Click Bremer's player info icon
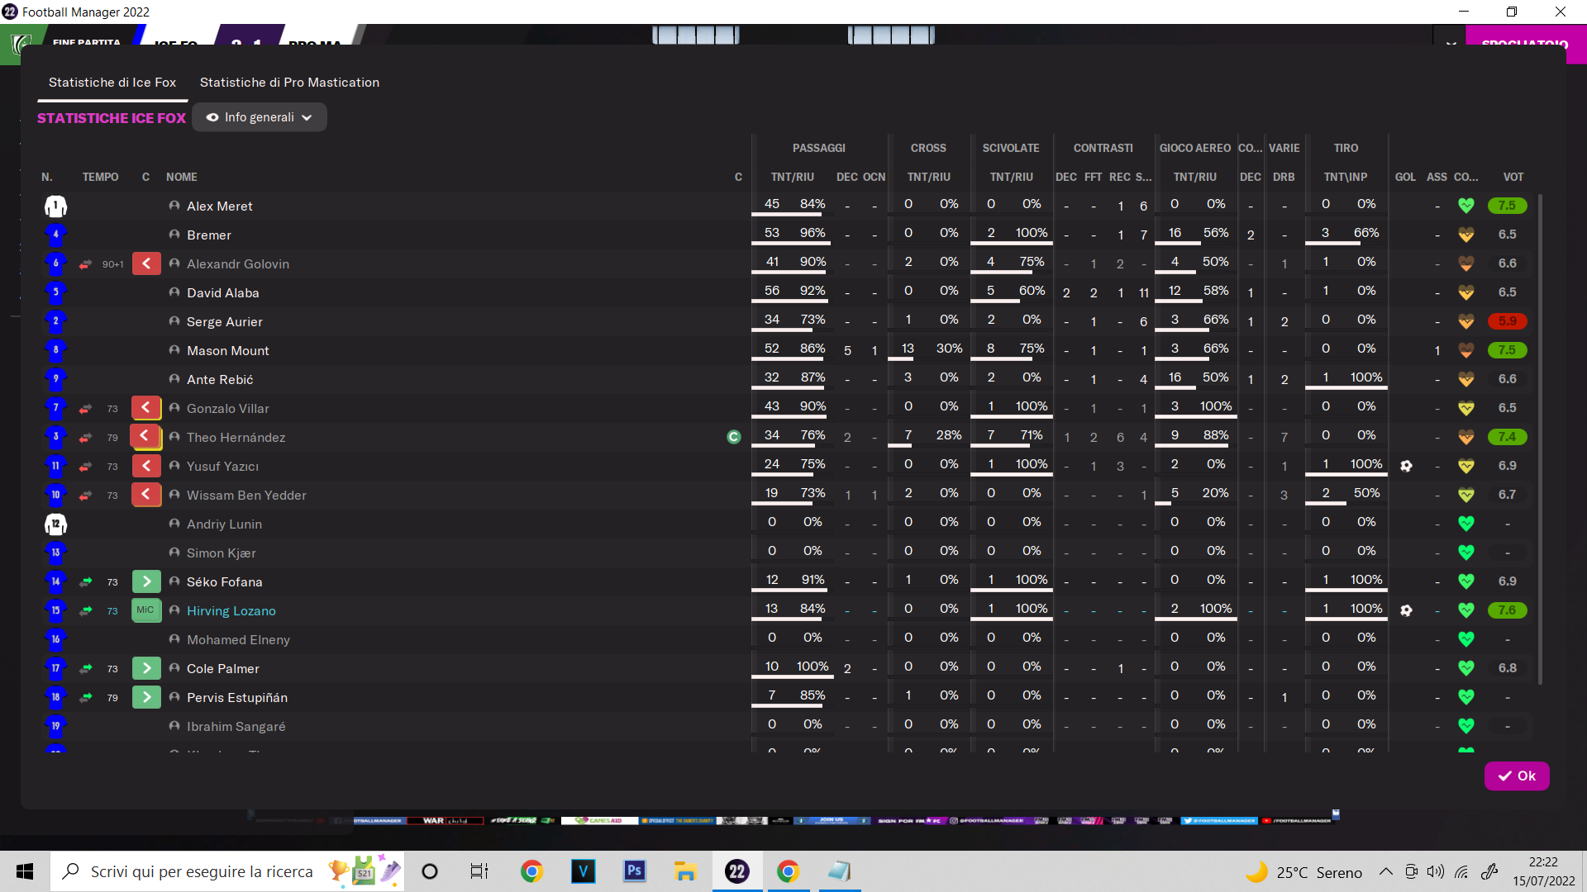 [x=174, y=235]
